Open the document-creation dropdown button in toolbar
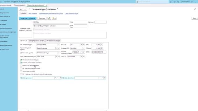Image resolution: width=198 pixels, height=111 pixels. pos(54,18)
